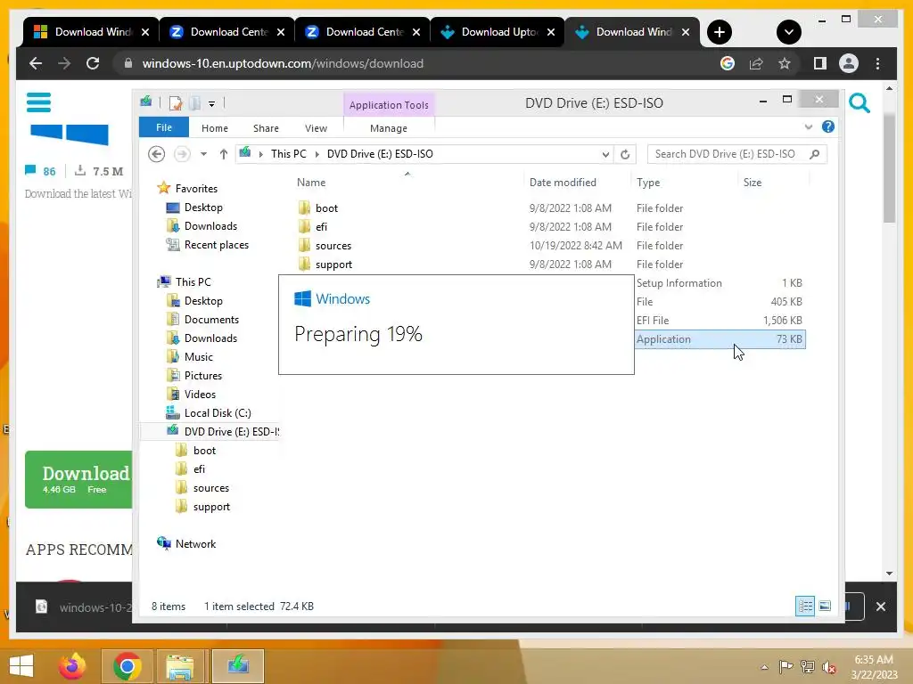This screenshot has height=684, width=913.
Task: Close the Chrome downloads bar
Action: pyautogui.click(x=880, y=607)
